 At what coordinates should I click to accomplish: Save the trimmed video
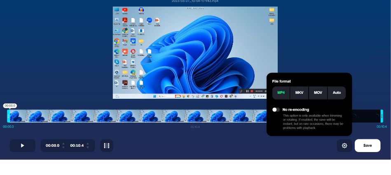click(368, 145)
